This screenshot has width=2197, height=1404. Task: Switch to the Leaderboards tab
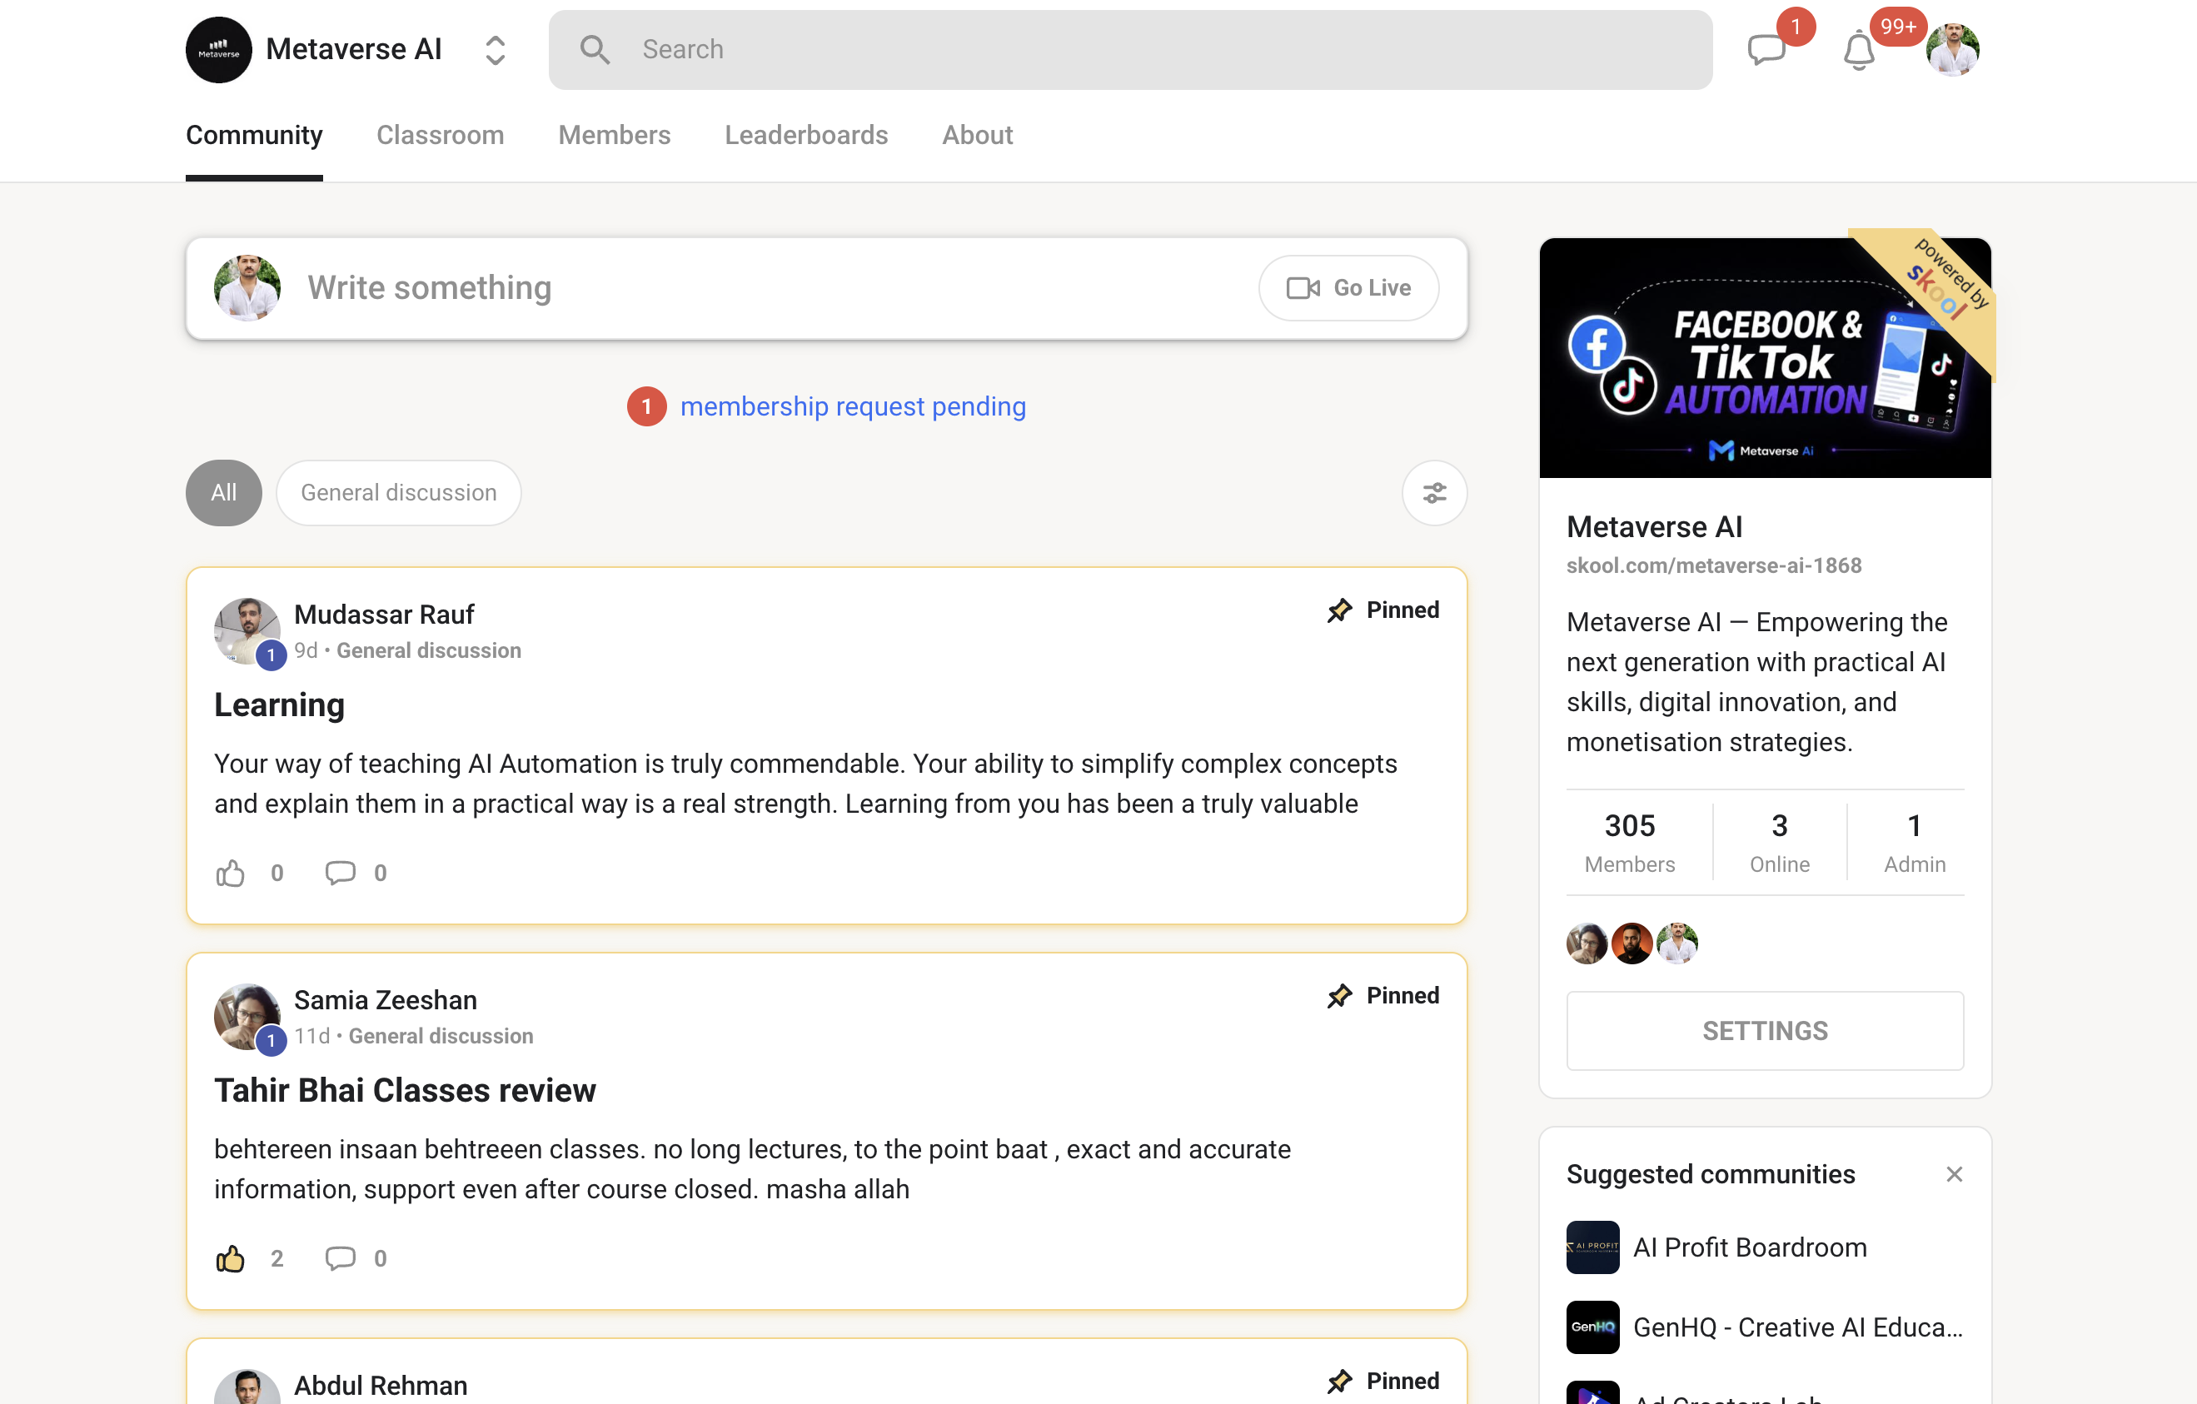806,135
